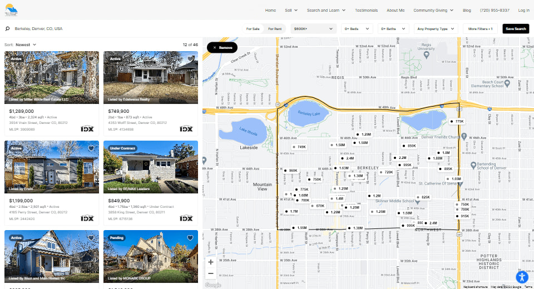Zoom in on the map

[x=211, y=262]
